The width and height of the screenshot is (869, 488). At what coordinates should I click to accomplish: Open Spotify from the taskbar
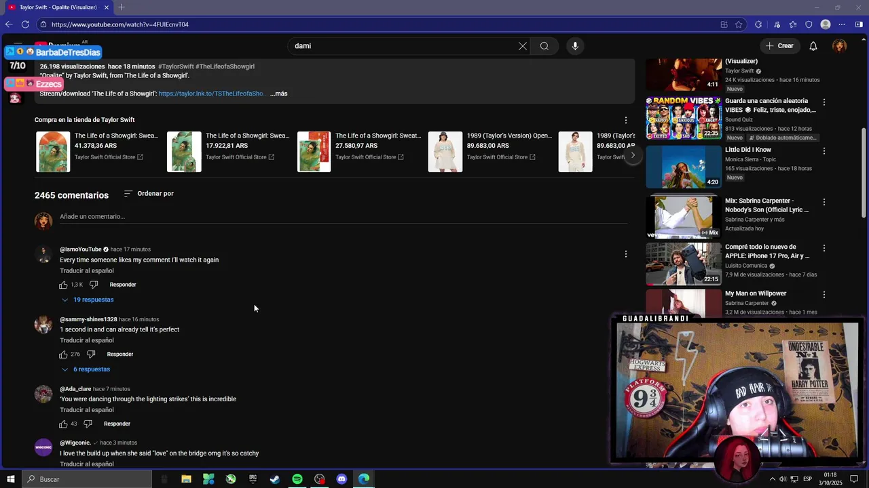click(x=297, y=479)
